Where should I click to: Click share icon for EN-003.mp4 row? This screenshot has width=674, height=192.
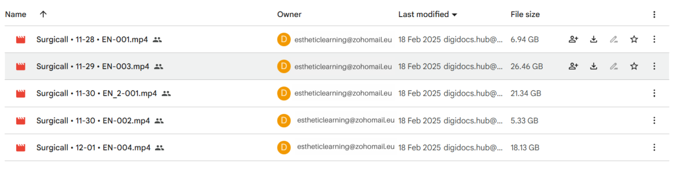pyautogui.click(x=573, y=66)
